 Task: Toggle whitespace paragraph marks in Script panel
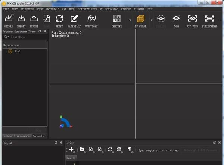click(130, 149)
